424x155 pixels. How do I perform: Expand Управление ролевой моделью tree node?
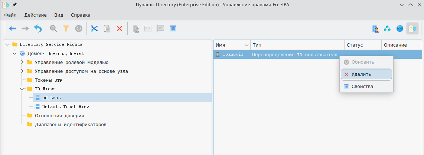22,62
